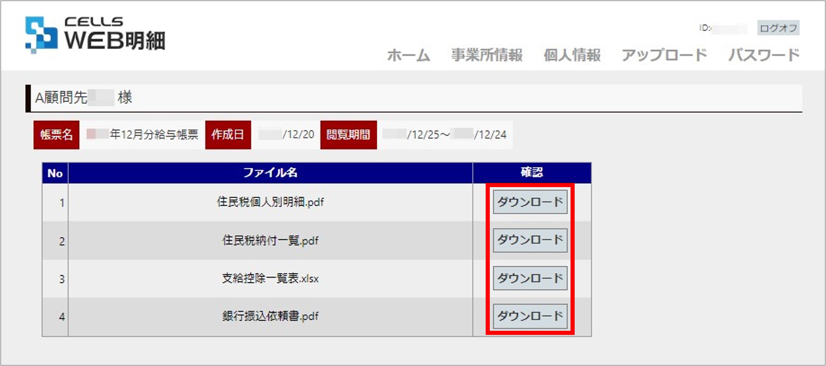Open the 事業所情報 menu
The image size is (826, 366).
[487, 55]
